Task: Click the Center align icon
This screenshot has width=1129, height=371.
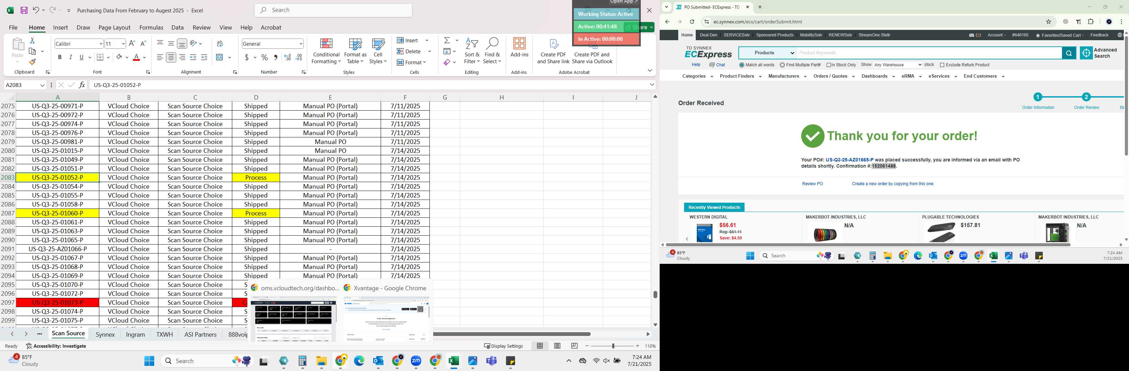Action: [171, 57]
